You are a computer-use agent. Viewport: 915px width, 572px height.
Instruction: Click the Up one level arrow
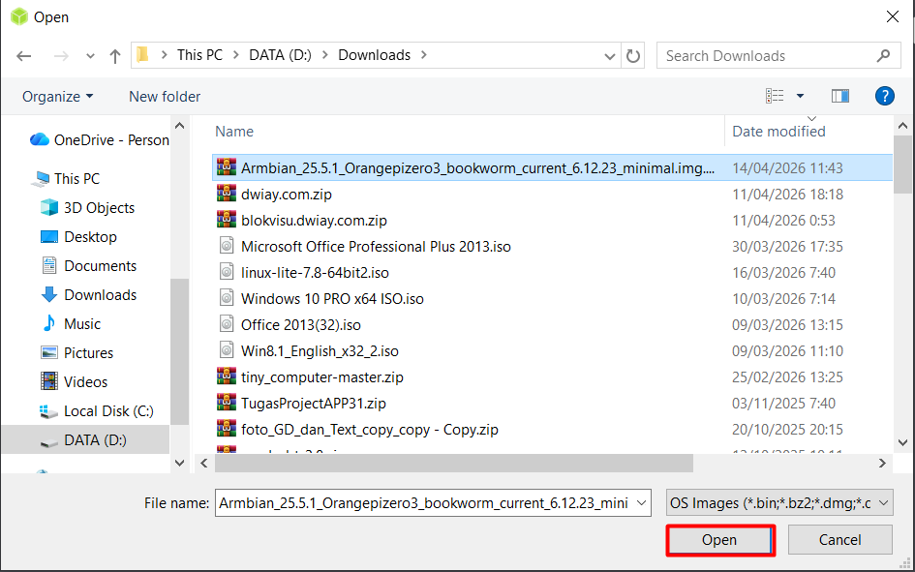tap(114, 56)
